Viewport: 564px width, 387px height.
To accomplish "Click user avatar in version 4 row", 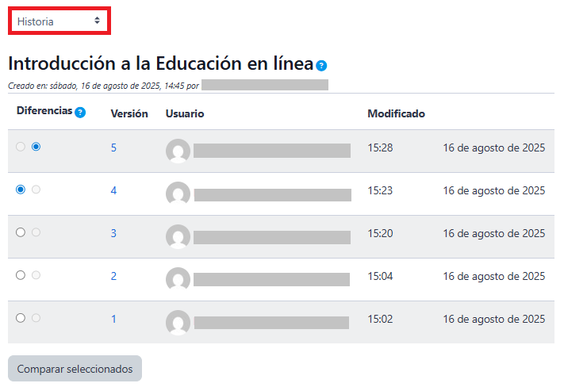I will point(178,193).
